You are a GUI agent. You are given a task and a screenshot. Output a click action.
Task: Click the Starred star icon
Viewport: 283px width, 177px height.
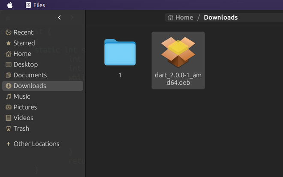pos(8,43)
